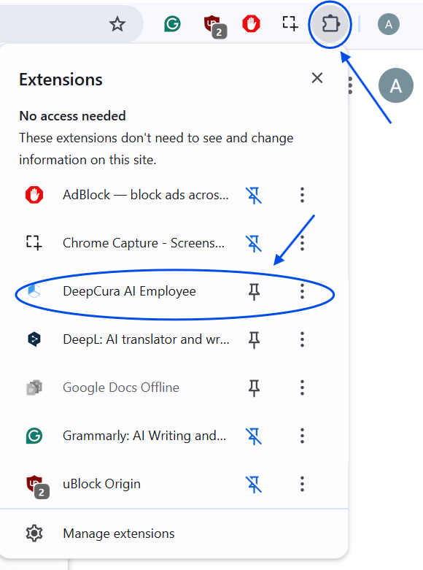Unpin Grammarly from the toolbar
This screenshot has height=570, width=423.
point(254,436)
